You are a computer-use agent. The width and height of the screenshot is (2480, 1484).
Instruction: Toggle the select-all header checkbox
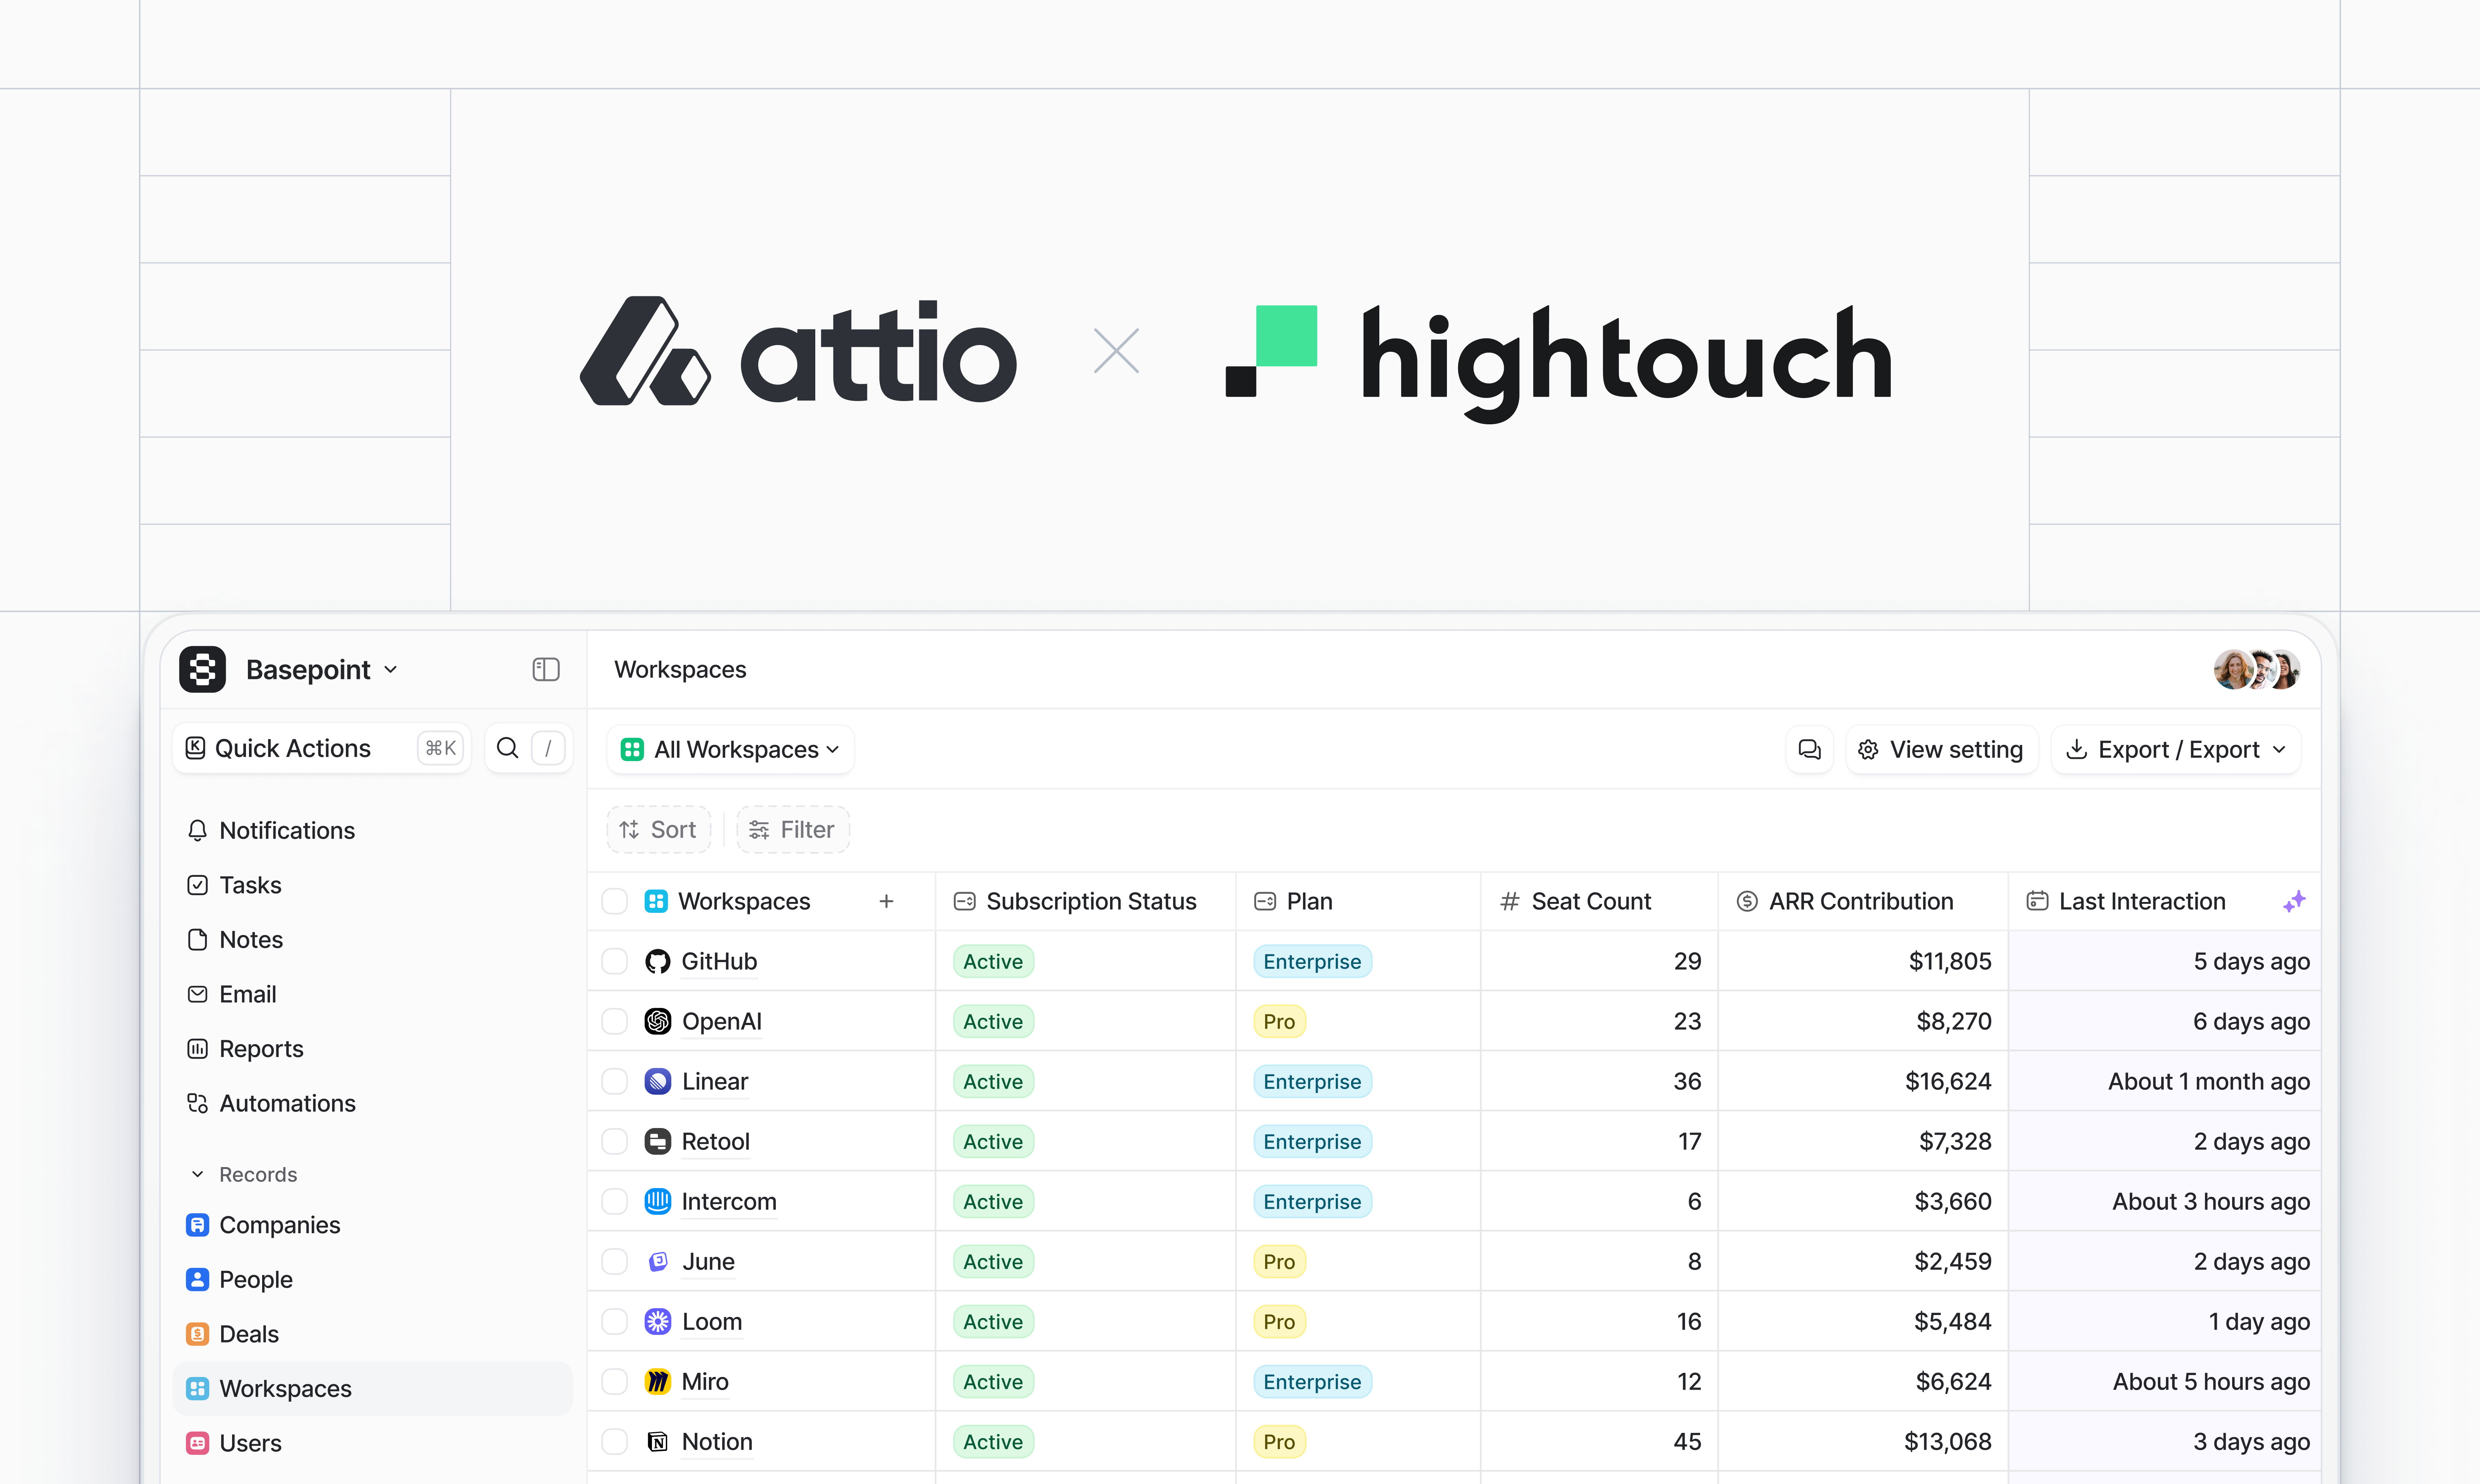pyautogui.click(x=614, y=901)
